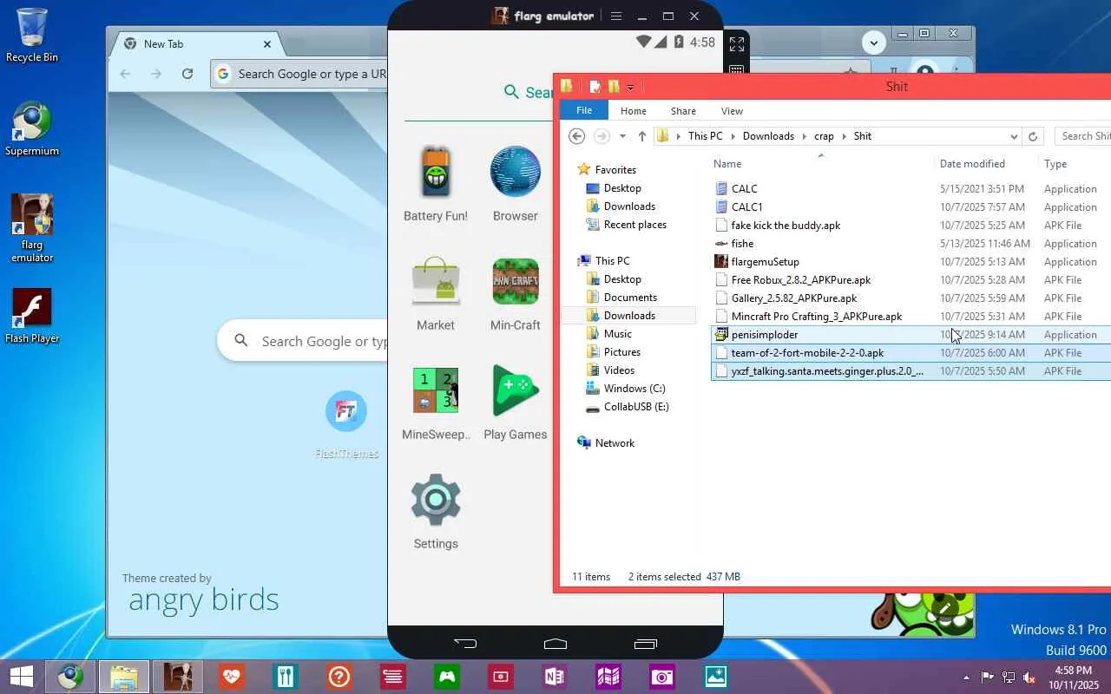Click the FlashThemes shortcut on New Tab page
The height and width of the screenshot is (694, 1111).
coord(346,424)
